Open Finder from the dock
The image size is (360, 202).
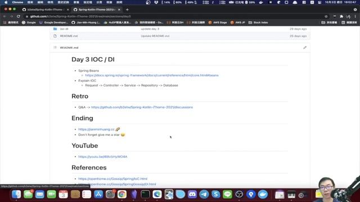(x=16, y=195)
